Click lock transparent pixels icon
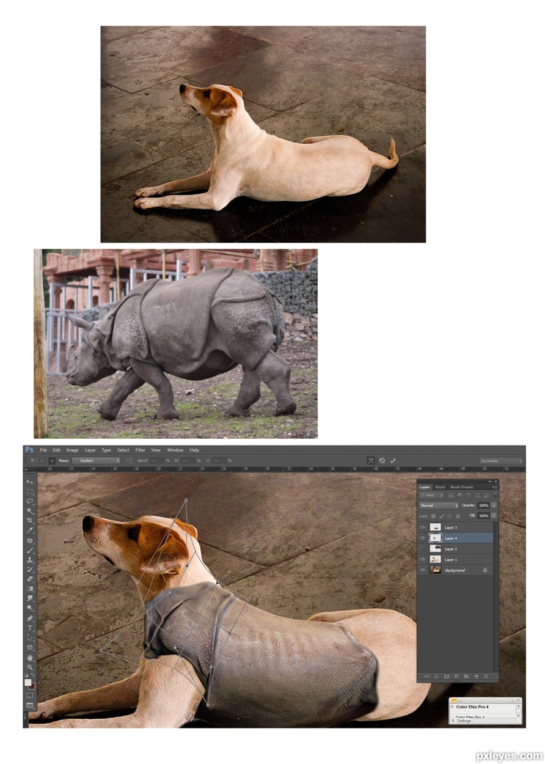The width and height of the screenshot is (545, 764). pos(433,516)
